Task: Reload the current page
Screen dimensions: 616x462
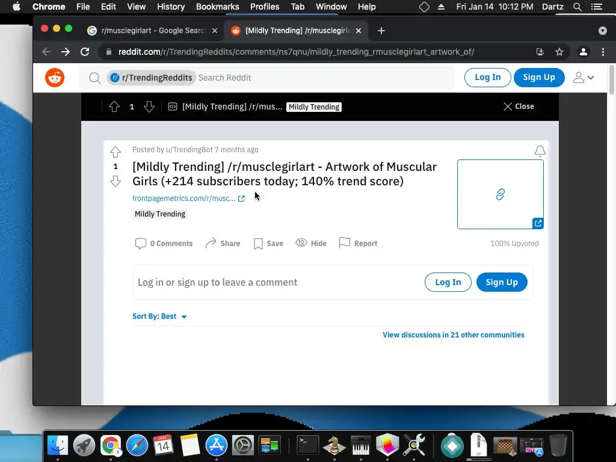Action: (85, 52)
